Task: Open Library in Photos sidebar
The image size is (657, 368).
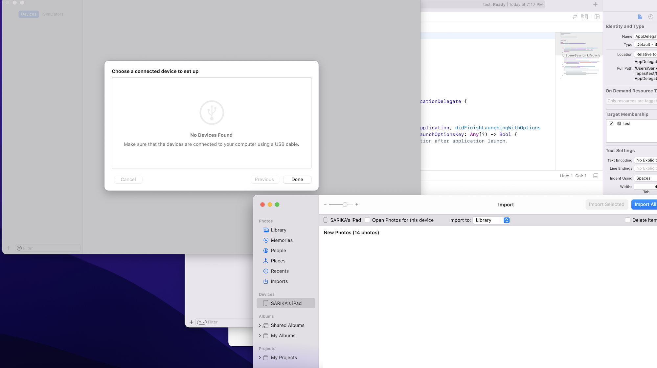Action: (278, 230)
